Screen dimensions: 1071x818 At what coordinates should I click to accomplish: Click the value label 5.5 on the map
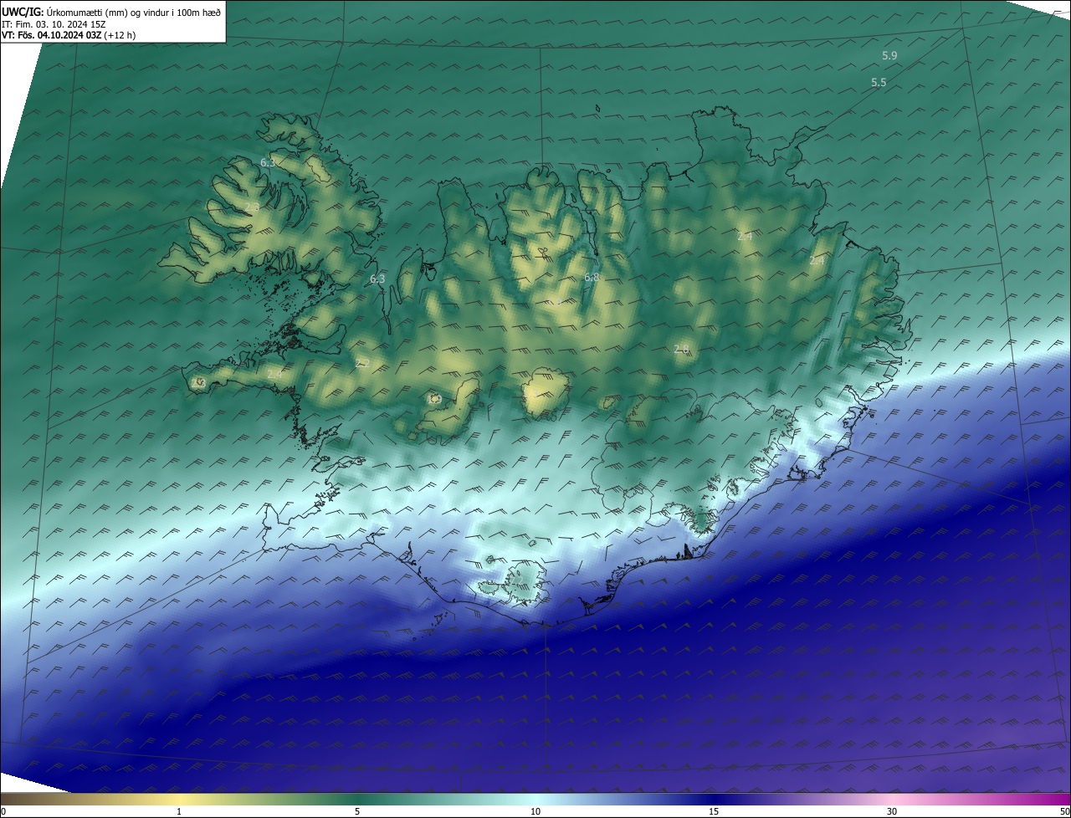click(879, 82)
